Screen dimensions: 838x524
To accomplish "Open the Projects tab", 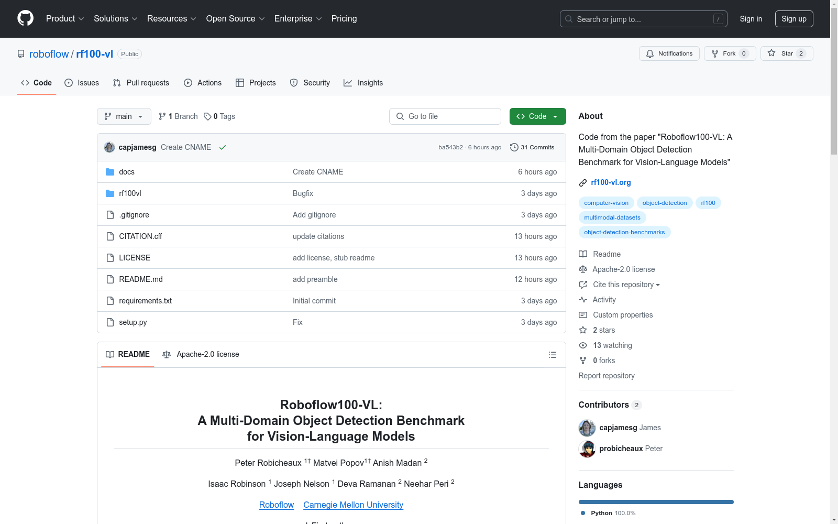I will pos(256,83).
